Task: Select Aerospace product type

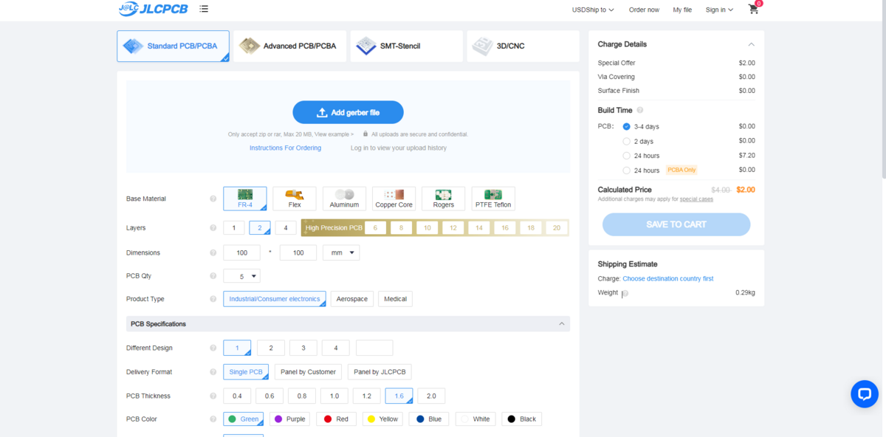Action: 352,299
